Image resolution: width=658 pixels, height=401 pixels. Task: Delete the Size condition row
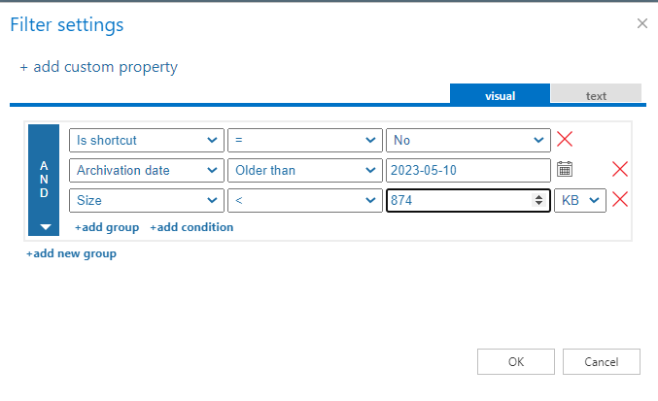tap(620, 200)
